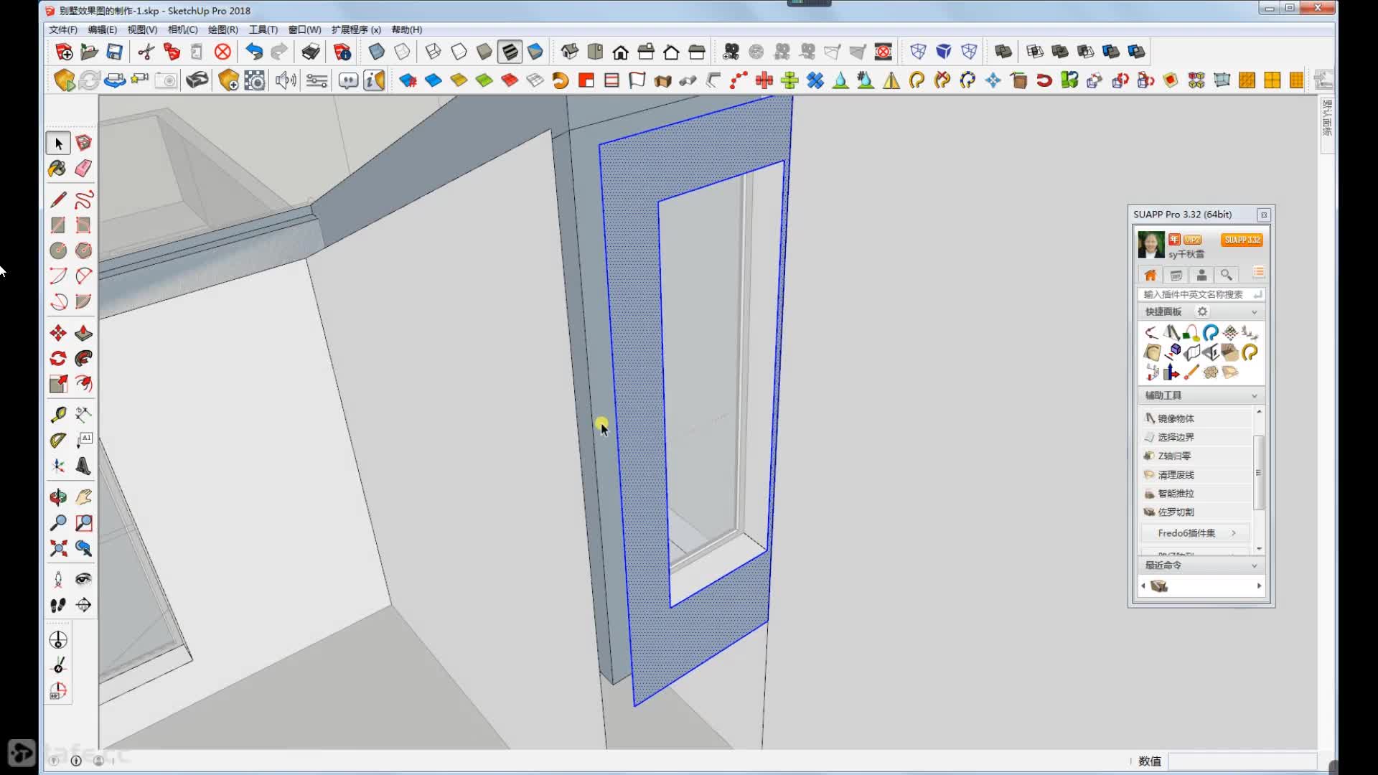Switch to Shaded style

click(484, 52)
